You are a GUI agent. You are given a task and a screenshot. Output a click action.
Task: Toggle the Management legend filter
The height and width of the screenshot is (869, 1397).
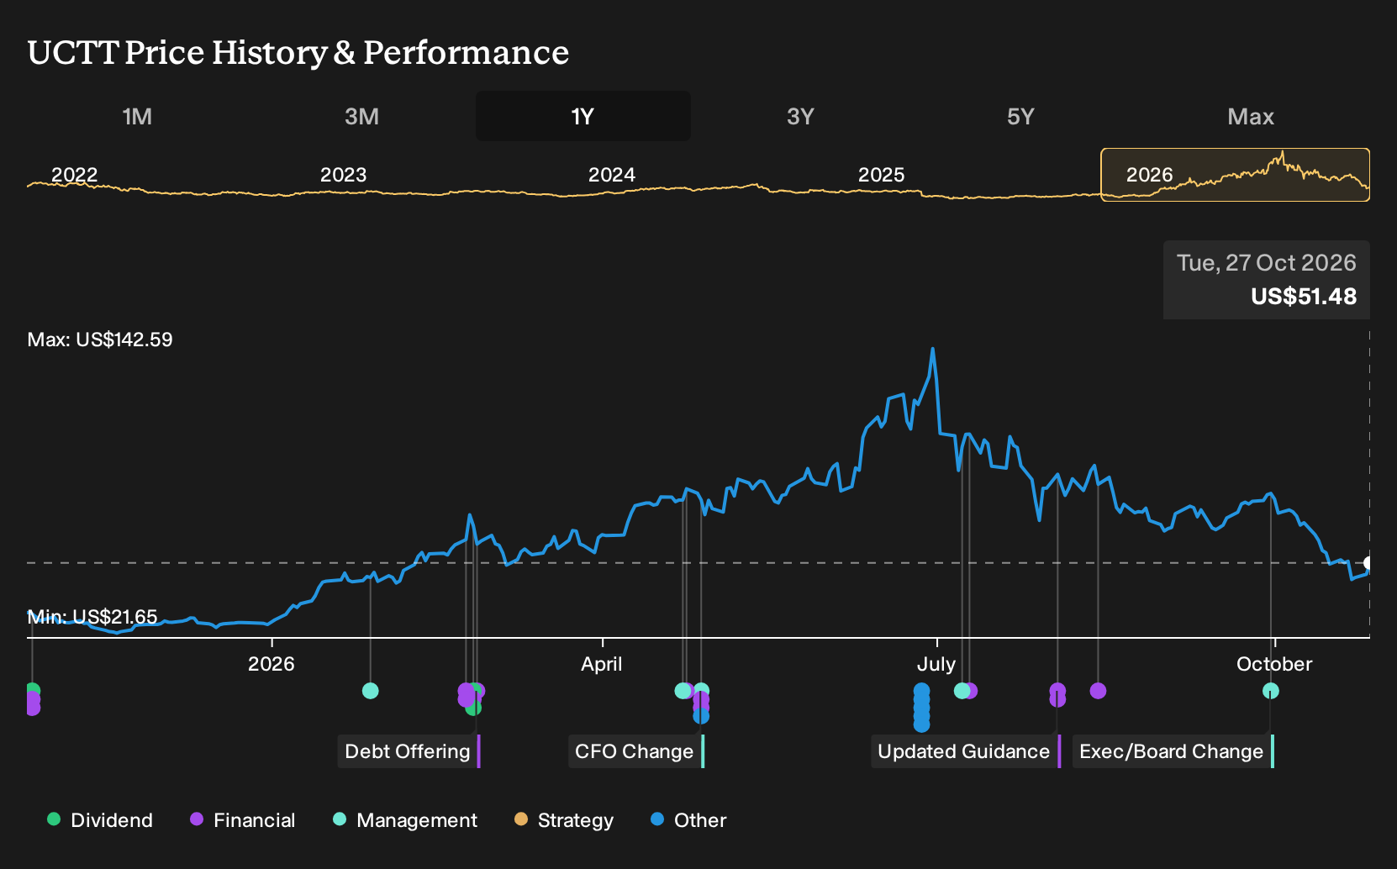click(404, 820)
